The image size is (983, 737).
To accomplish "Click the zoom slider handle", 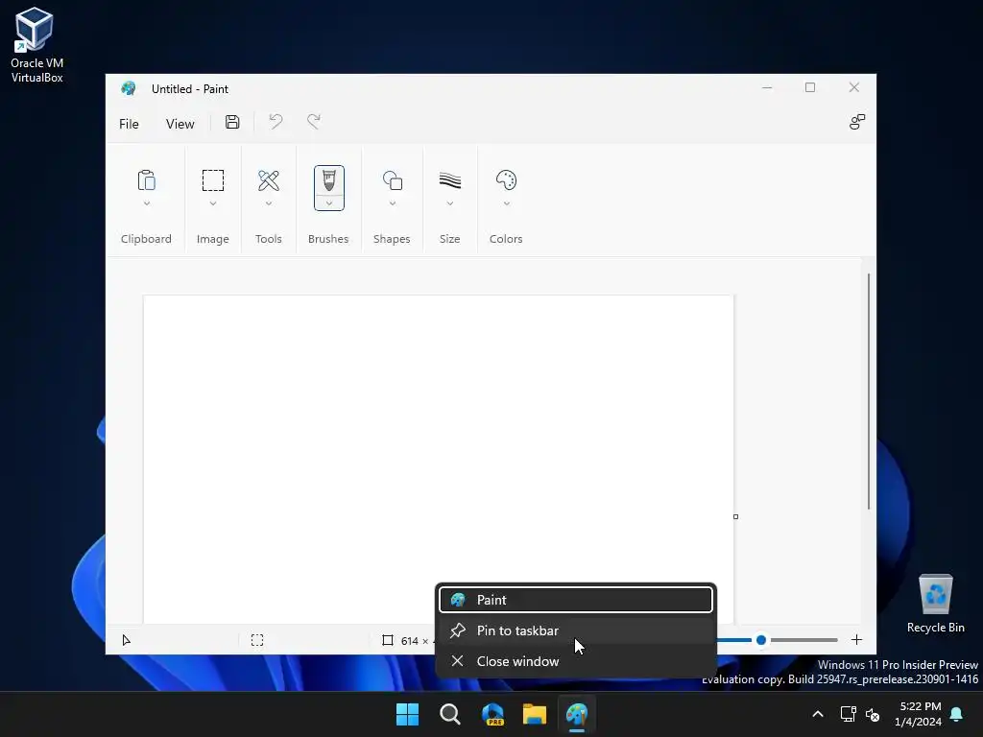I will (760, 640).
